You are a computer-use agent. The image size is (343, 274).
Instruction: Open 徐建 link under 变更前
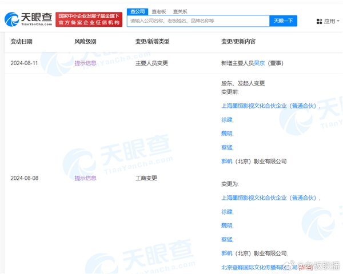pyautogui.click(x=226, y=119)
